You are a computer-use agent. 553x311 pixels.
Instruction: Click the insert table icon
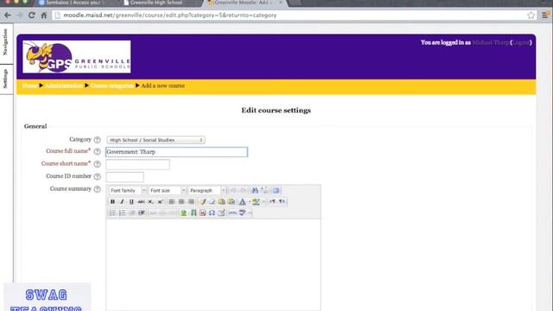[221, 213]
